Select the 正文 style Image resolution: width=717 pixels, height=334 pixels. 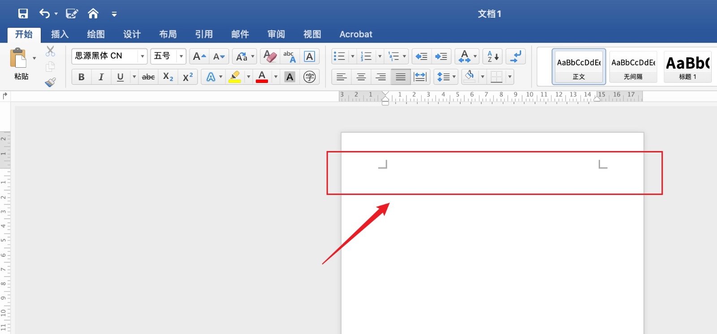point(579,67)
